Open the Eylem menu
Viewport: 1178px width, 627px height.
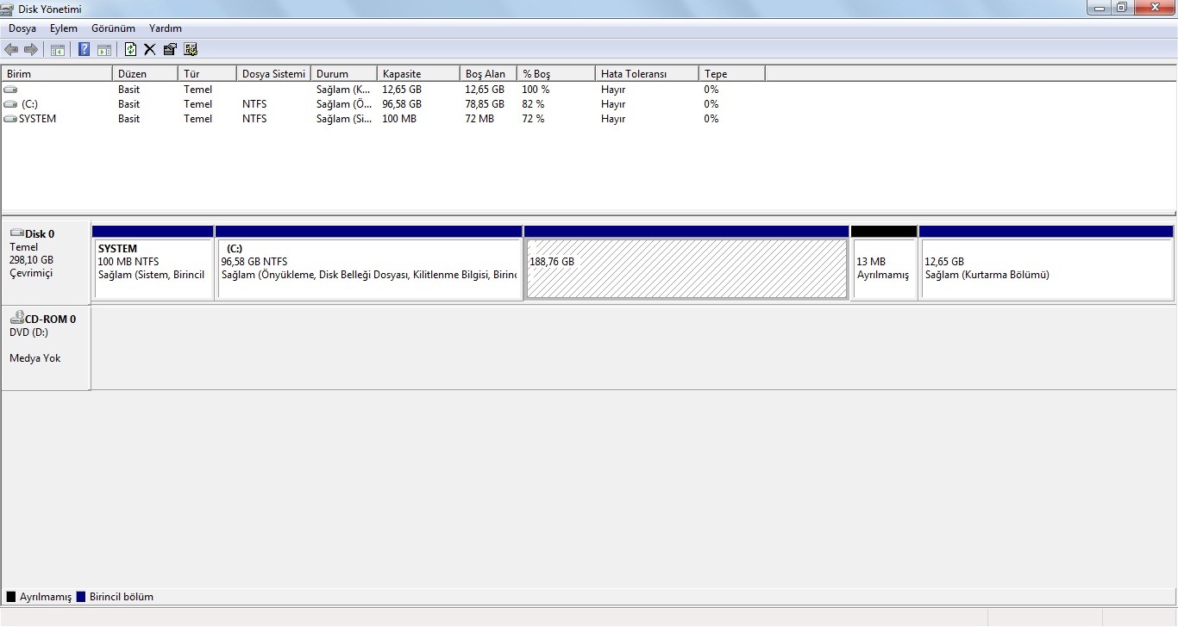coord(64,28)
